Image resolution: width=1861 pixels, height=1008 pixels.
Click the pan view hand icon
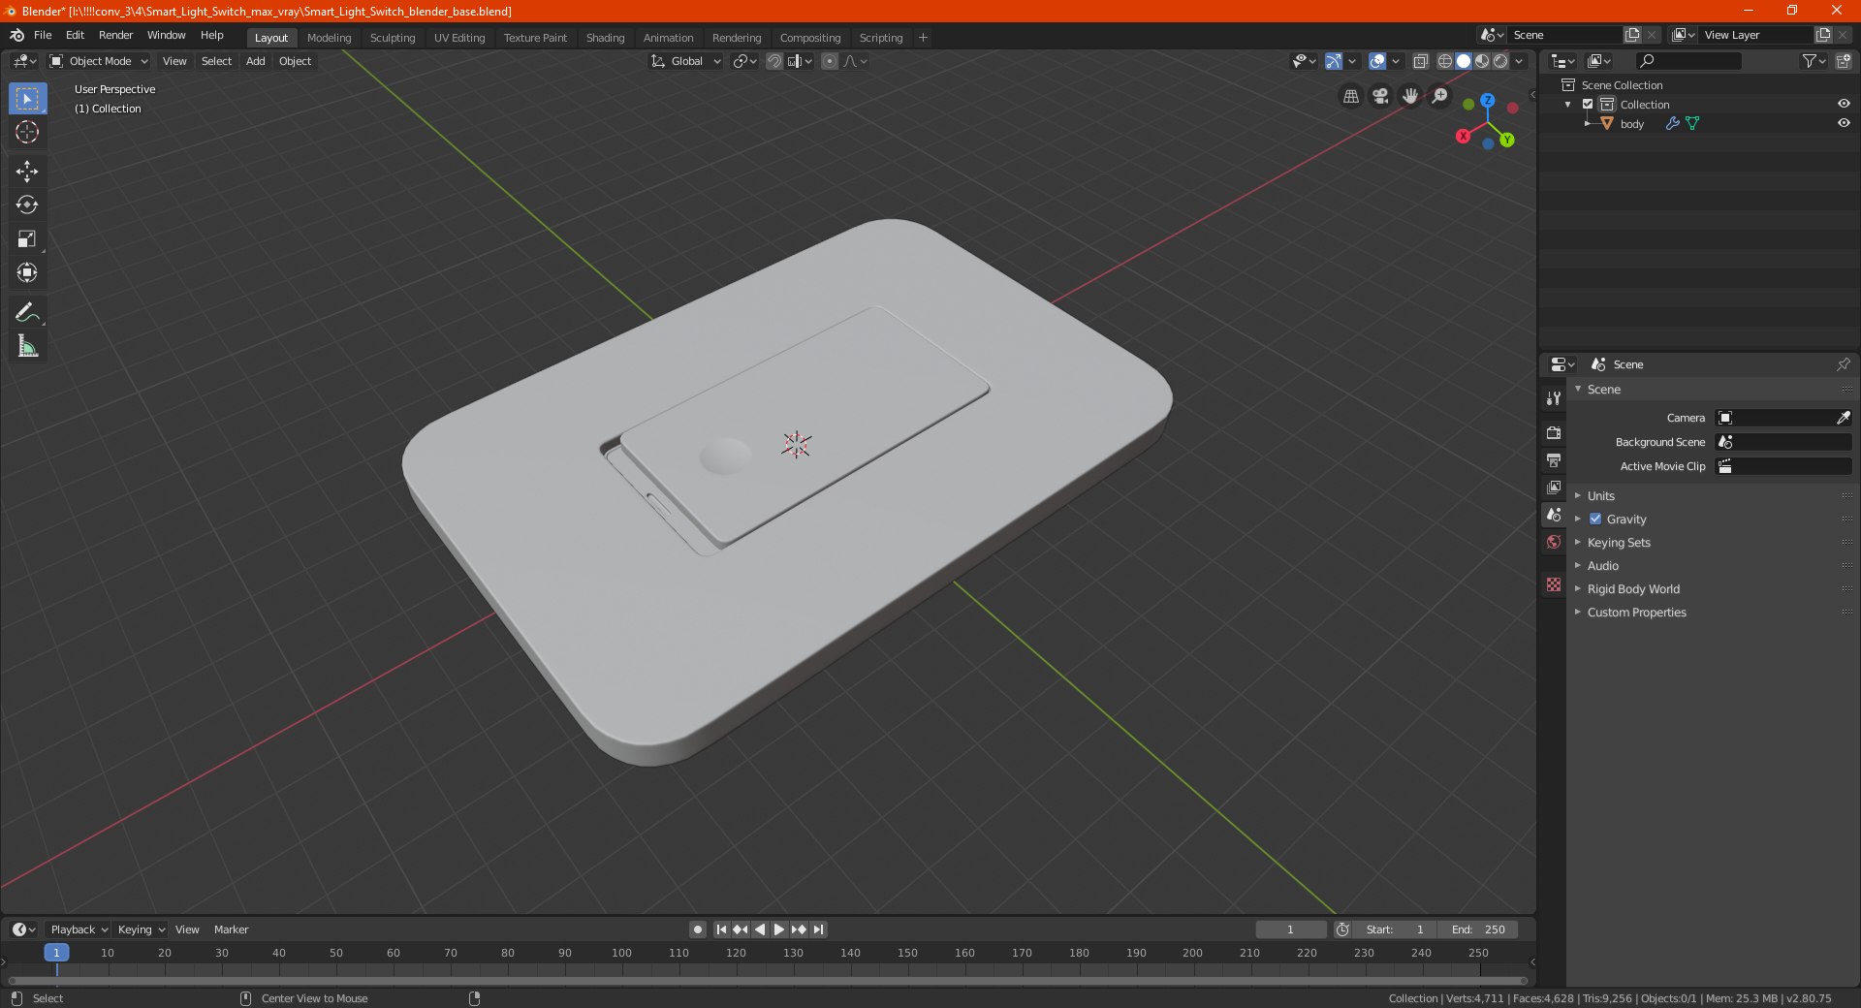(1410, 96)
